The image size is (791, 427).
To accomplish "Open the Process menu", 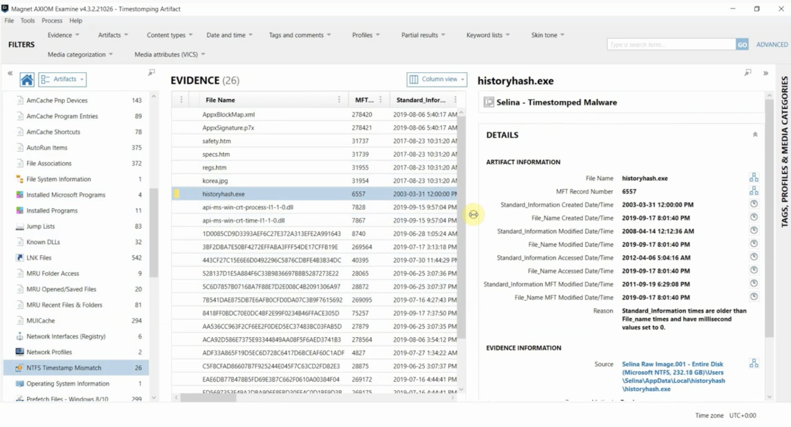I will click(x=51, y=21).
